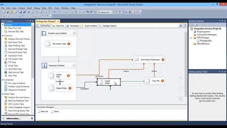Open Package.dtsx in Solution Explorer
The width and height of the screenshot is (227, 128).
click(x=206, y=41)
